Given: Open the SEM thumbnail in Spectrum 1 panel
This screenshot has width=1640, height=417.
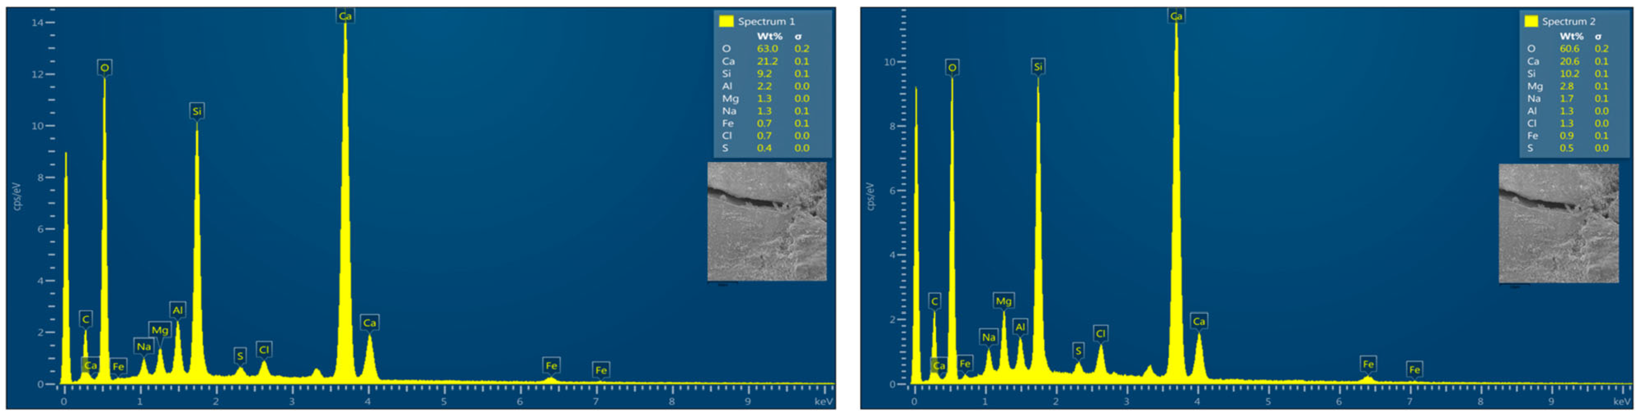Looking at the screenshot, I should (767, 222).
